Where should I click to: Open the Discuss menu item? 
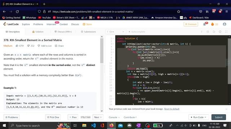75,24
